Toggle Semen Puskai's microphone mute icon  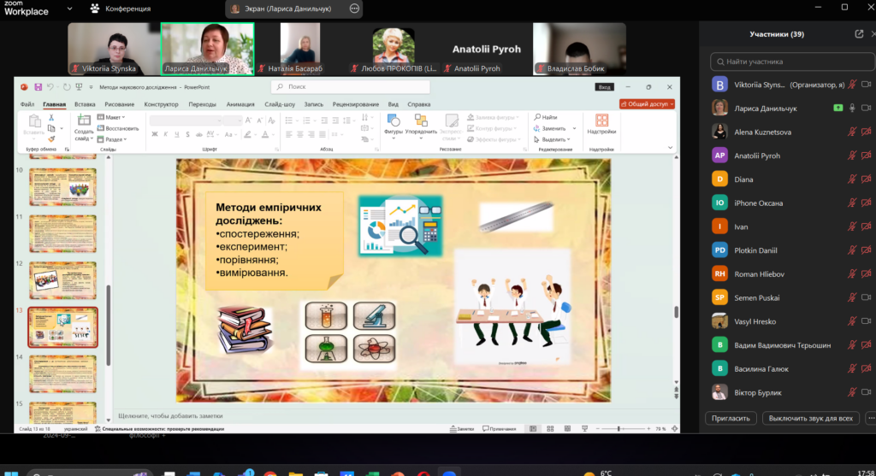(851, 298)
